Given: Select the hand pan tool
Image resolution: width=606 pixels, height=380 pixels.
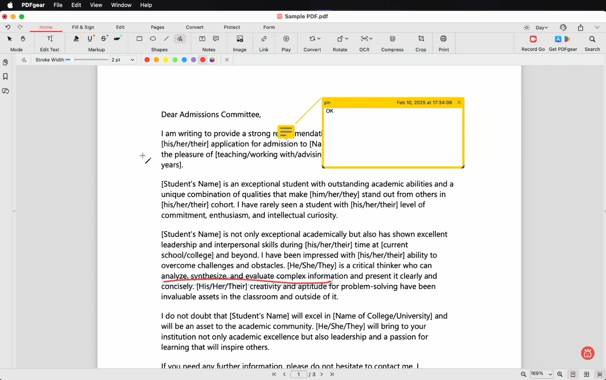Looking at the screenshot, I should coord(23,39).
